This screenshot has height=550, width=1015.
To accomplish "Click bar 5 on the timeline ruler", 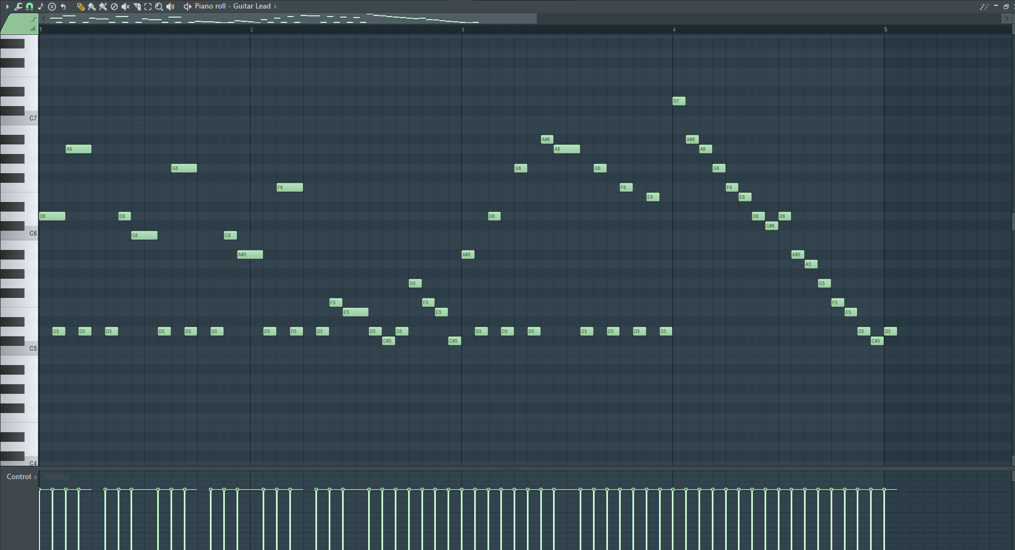I will (886, 29).
